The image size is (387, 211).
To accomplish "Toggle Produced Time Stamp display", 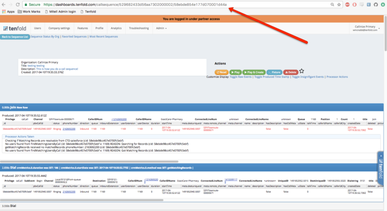I will pos(272,77).
